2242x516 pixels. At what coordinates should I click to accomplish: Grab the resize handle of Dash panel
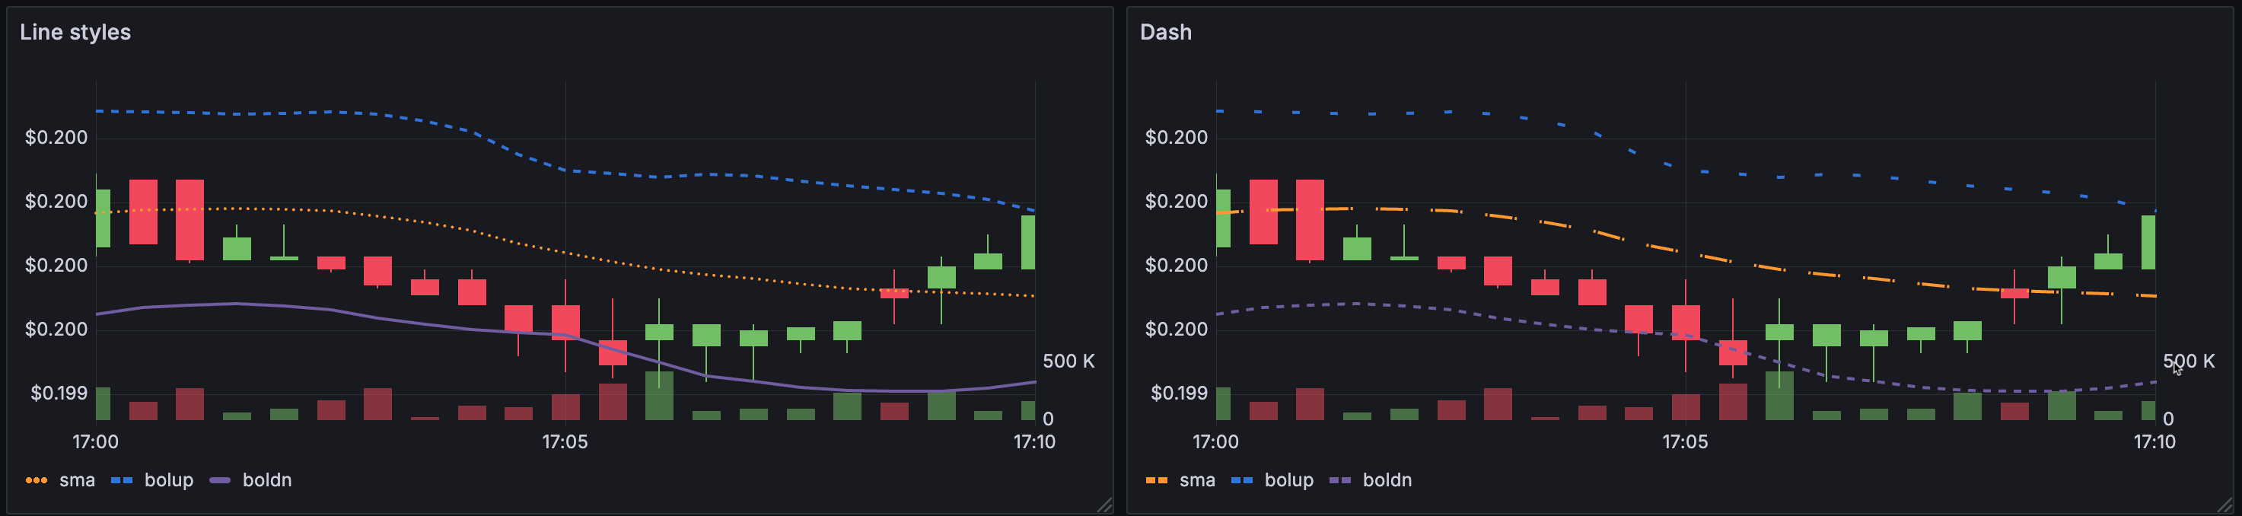[2224, 505]
